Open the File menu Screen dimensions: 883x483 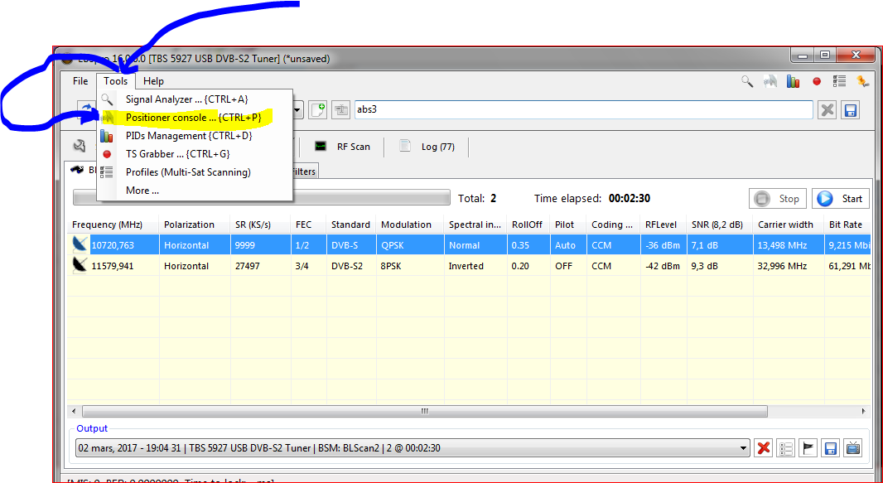80,81
